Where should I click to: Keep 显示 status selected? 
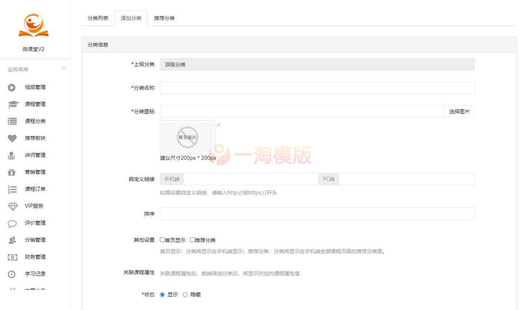(162, 294)
